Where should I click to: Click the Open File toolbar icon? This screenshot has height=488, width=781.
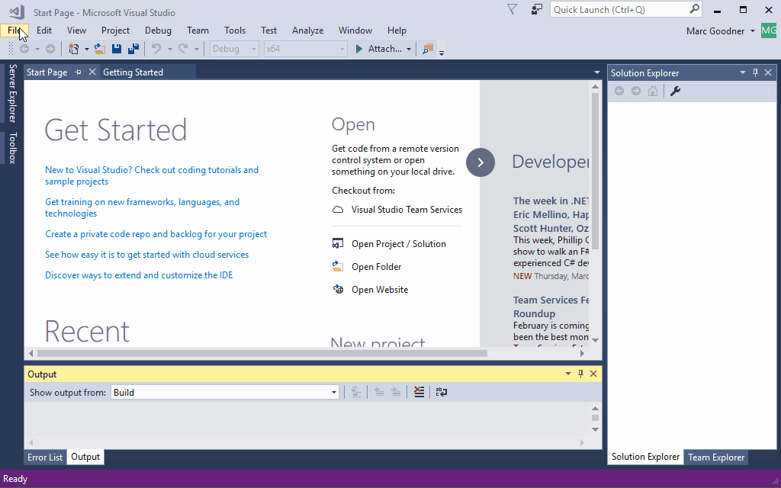[99, 48]
